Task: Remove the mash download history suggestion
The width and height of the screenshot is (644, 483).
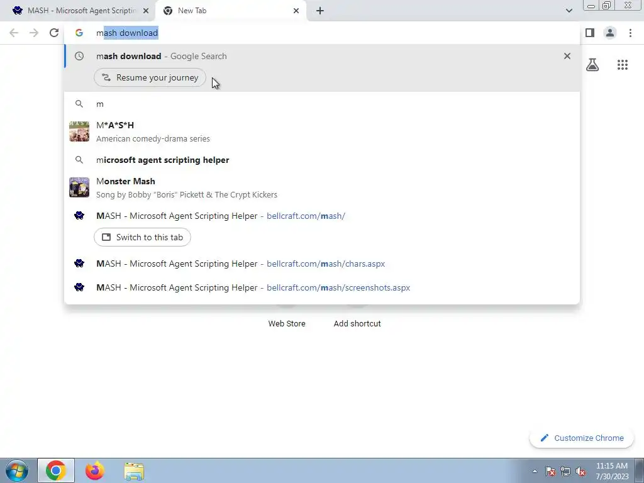Action: (567, 56)
